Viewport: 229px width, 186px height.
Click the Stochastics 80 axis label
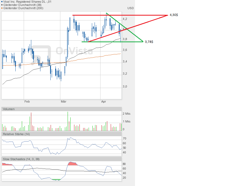(124, 164)
